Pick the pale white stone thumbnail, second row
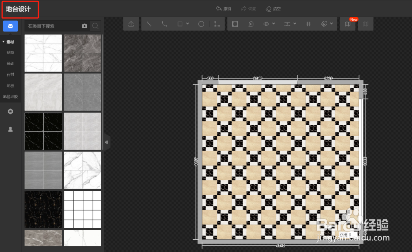Viewport: 412px width, 252px height. pos(43,92)
